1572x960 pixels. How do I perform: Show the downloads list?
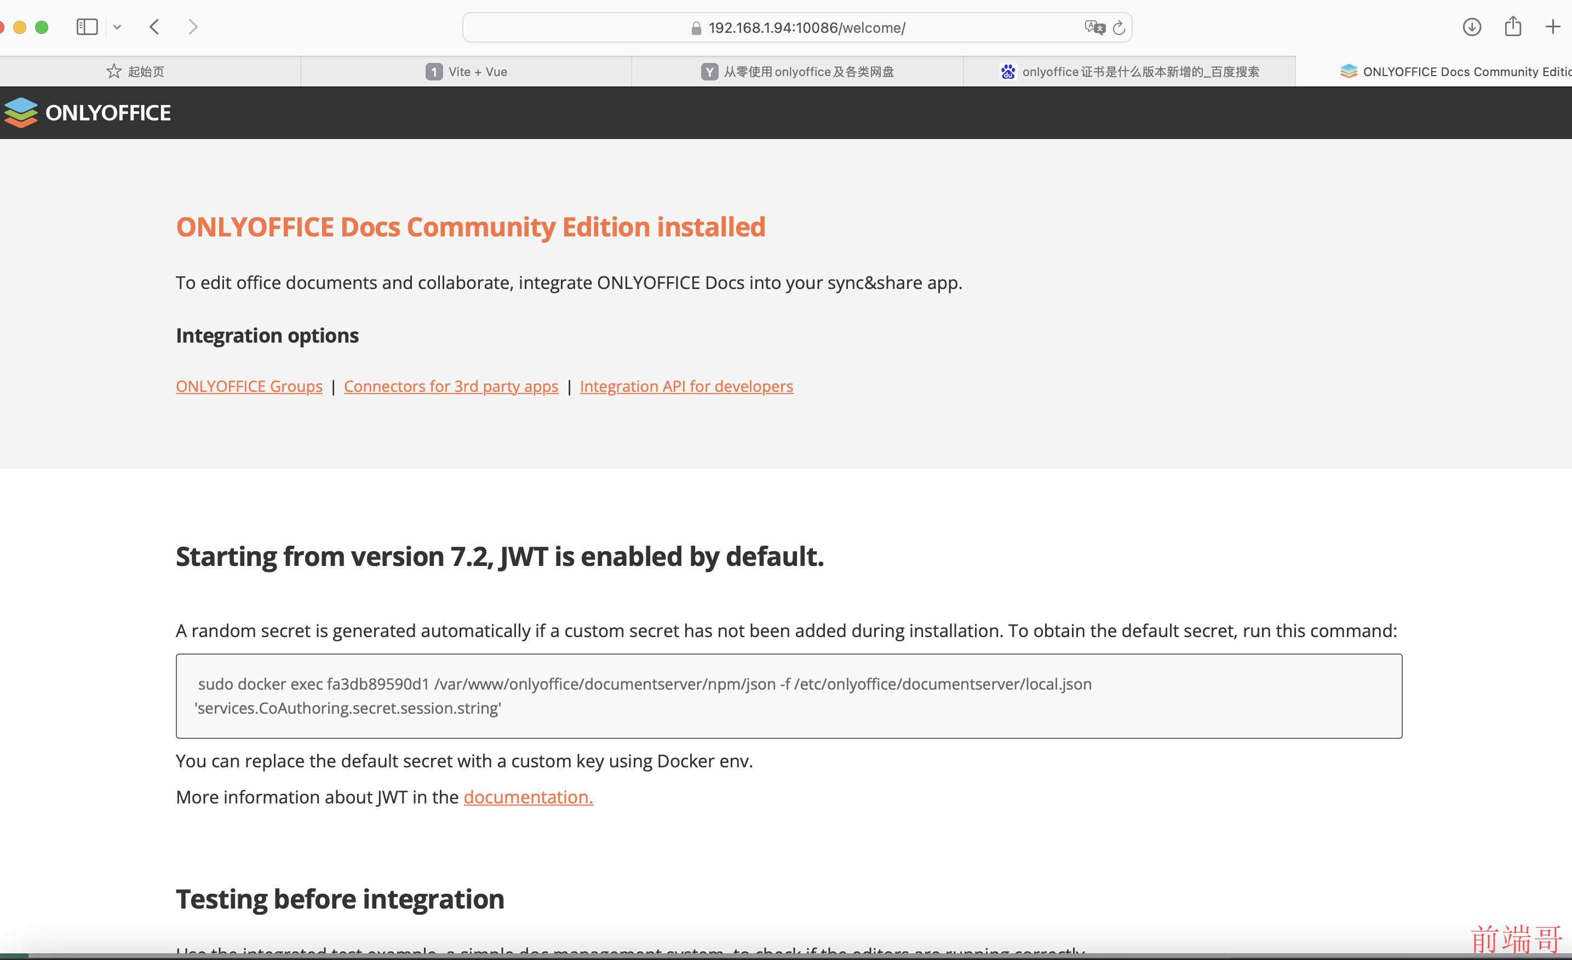pos(1471,27)
